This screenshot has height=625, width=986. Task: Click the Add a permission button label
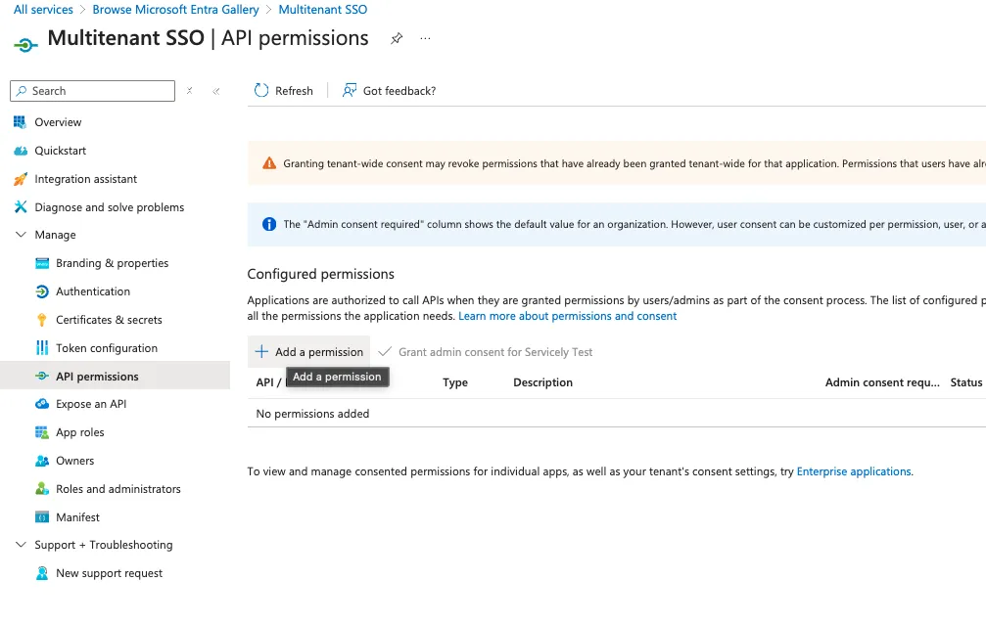319,352
